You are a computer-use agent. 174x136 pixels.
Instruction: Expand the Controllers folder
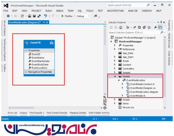click(115, 69)
